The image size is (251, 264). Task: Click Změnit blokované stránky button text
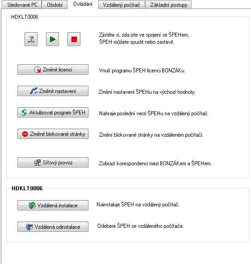click(x=58, y=134)
